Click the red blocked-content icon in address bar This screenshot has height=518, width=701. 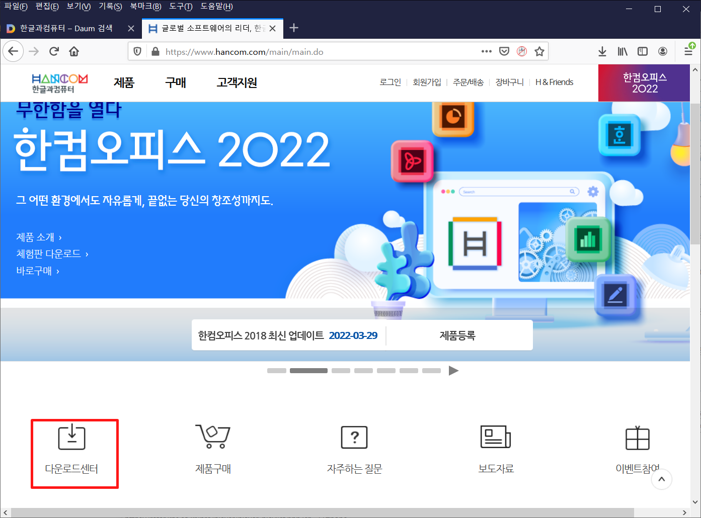[x=522, y=51]
